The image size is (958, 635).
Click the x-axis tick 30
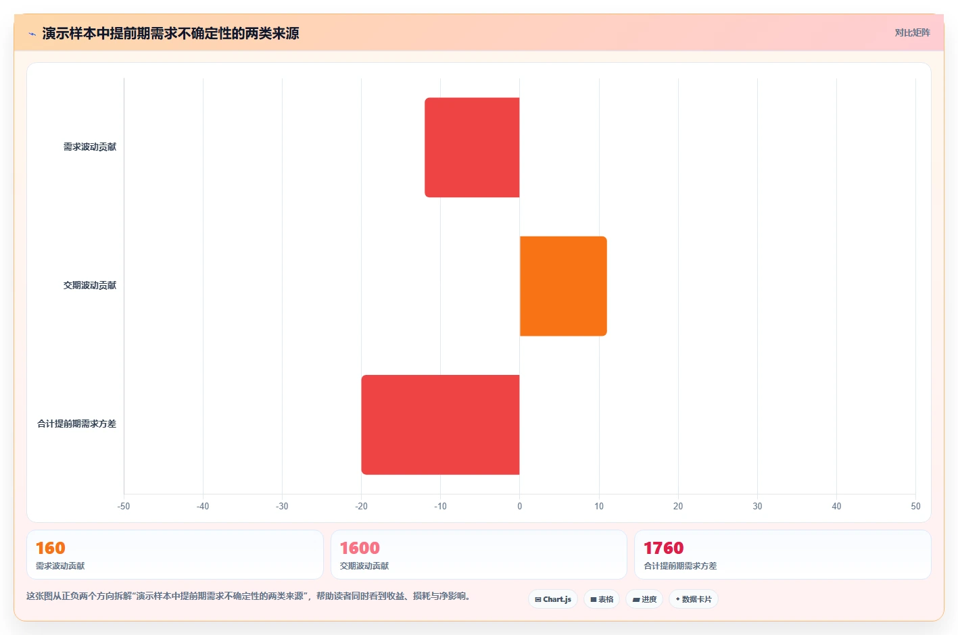pyautogui.click(x=757, y=507)
